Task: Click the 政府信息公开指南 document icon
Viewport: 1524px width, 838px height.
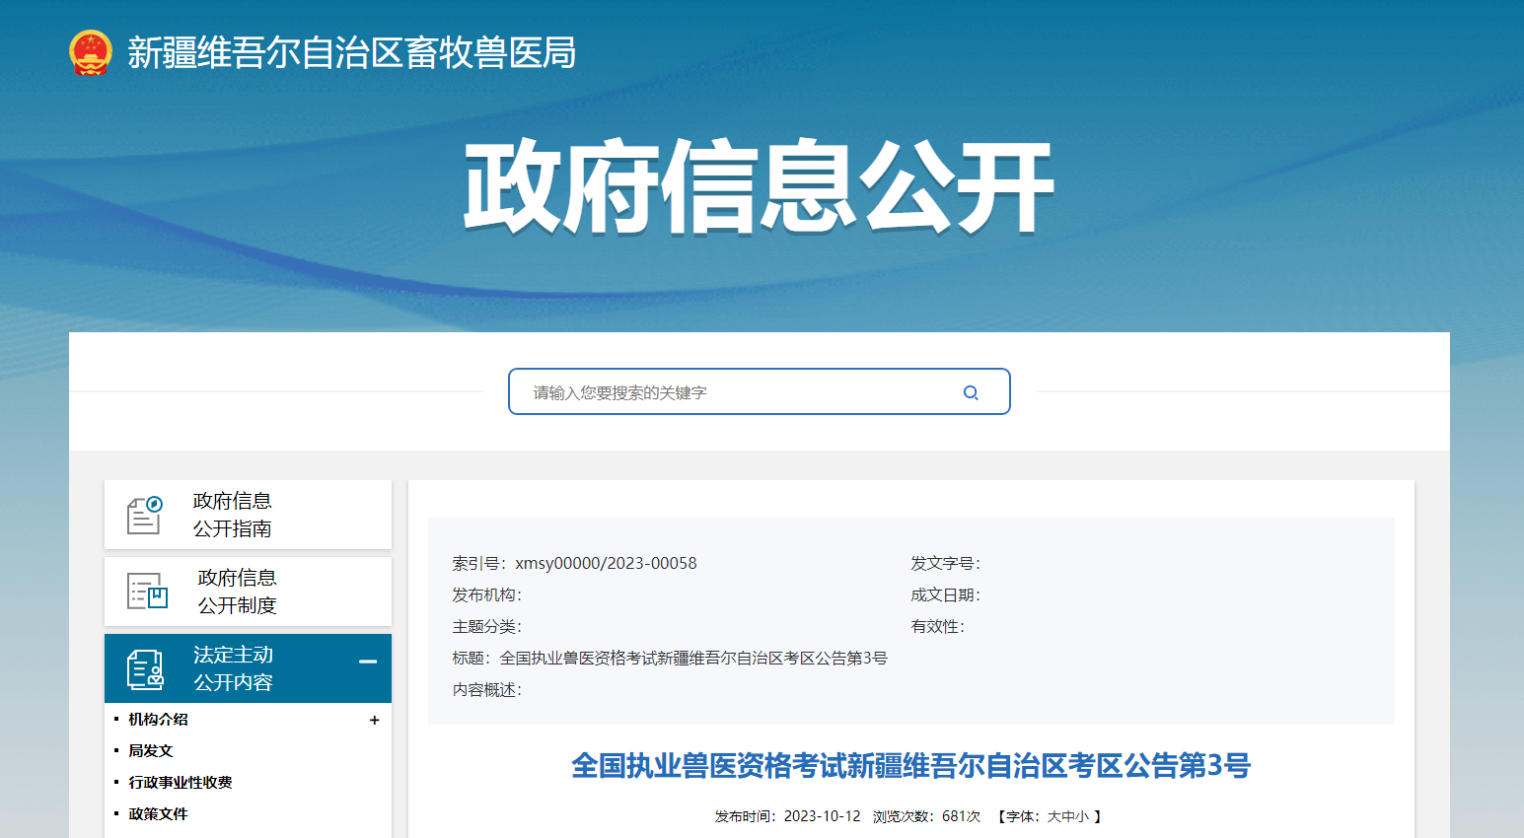Action: pos(144,515)
